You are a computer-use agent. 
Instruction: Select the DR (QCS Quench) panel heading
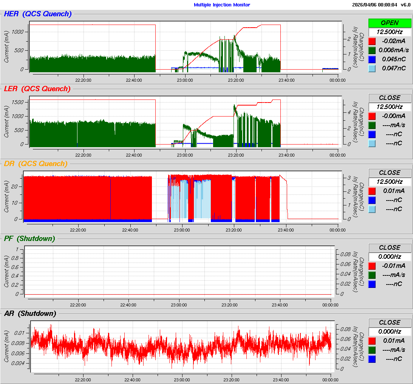pos(36,164)
